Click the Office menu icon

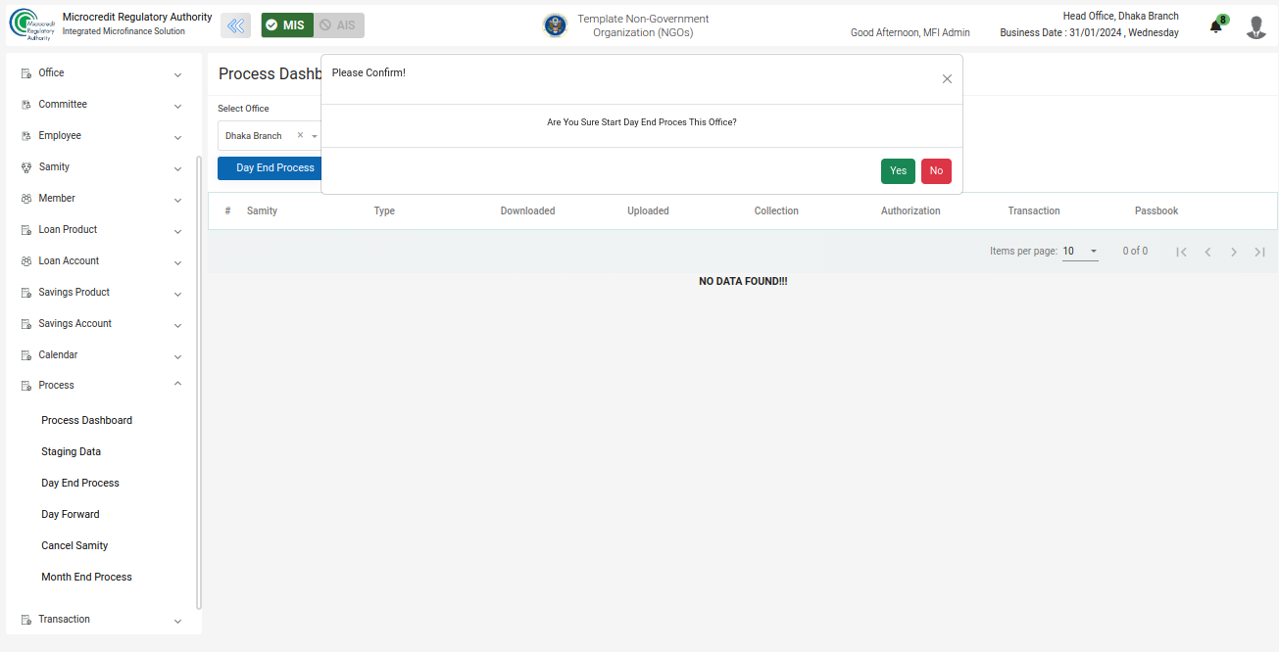[26, 73]
